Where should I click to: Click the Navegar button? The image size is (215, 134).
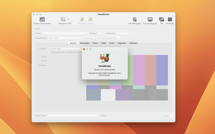tap(166, 116)
